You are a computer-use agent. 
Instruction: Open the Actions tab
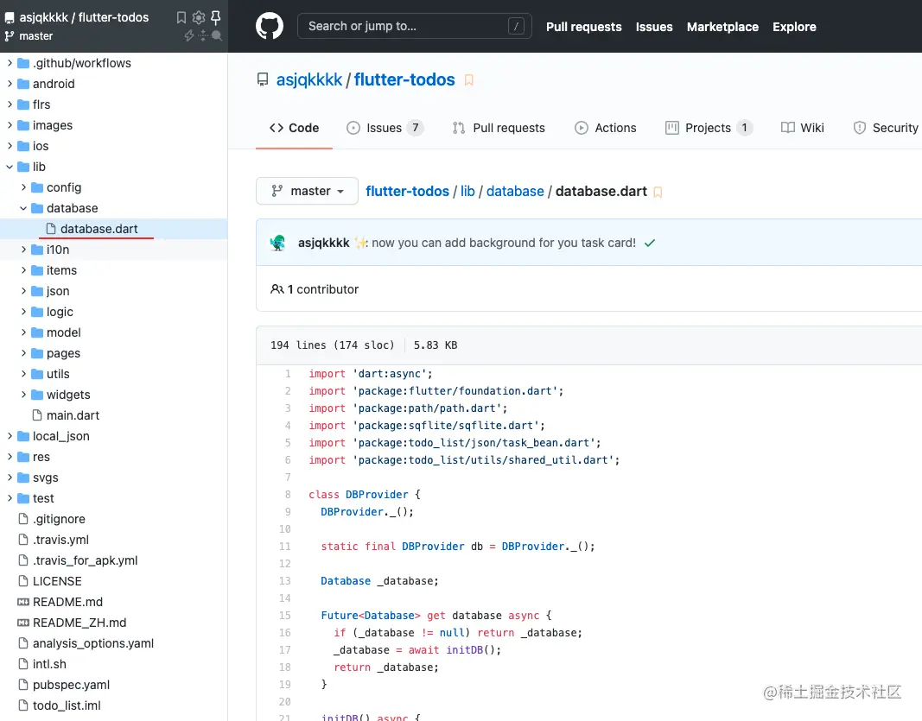[605, 128]
